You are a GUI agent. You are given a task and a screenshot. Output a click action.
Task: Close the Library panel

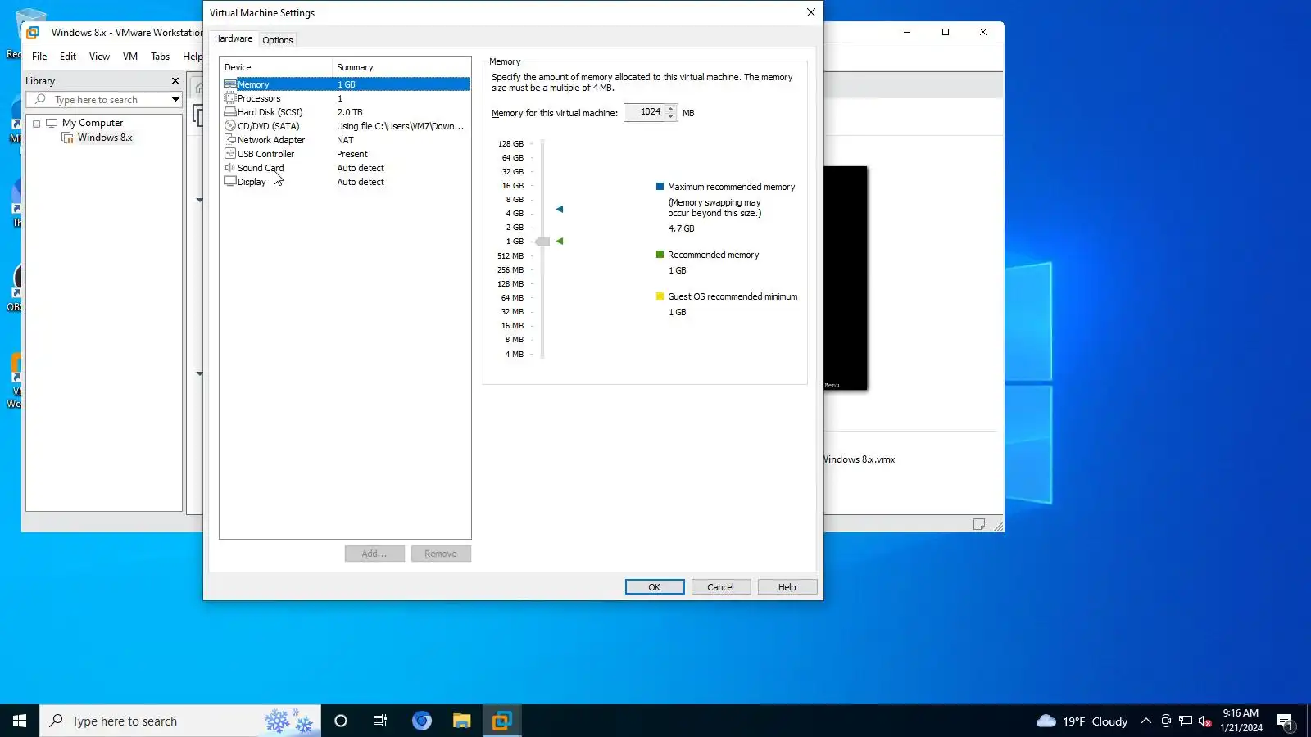[x=175, y=81]
